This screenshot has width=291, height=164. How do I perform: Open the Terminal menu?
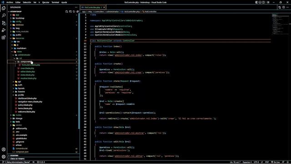click(55, 2)
